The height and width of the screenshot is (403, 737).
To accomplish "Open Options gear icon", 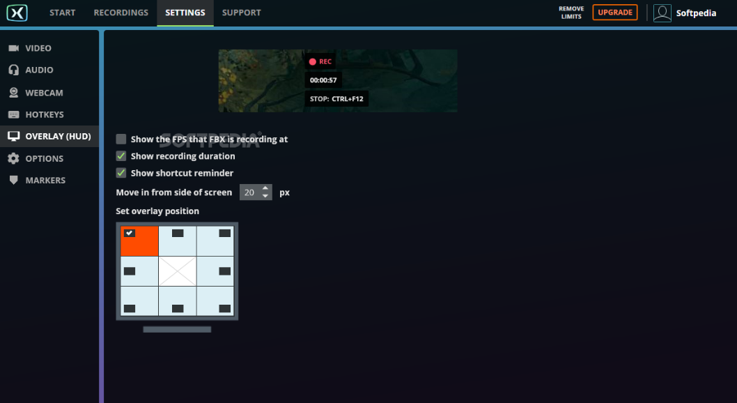I will 14,158.
